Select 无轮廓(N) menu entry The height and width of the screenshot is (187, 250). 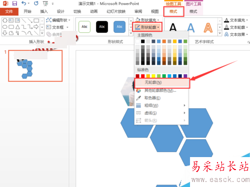pos(162,83)
